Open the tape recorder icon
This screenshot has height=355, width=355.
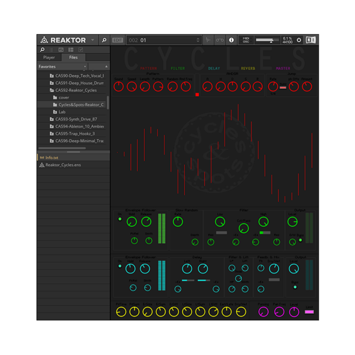[220, 40]
